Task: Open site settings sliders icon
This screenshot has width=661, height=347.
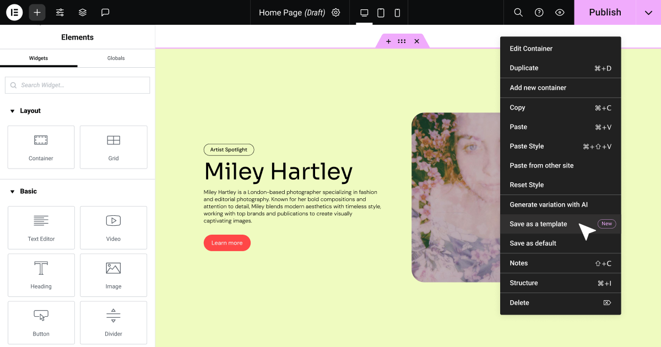Action: click(60, 12)
